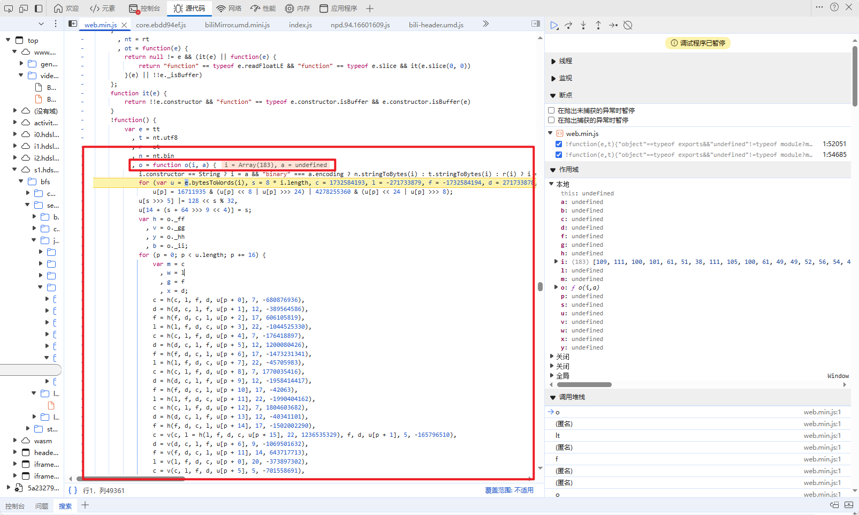859x515 pixels.
Task: Open the 性能 performance tab
Action: pos(263,9)
